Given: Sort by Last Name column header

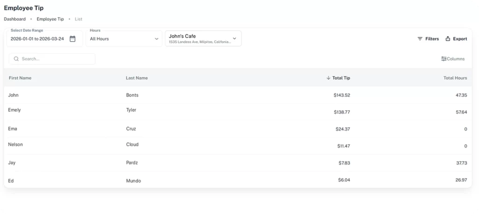Looking at the screenshot, I should pos(137,78).
